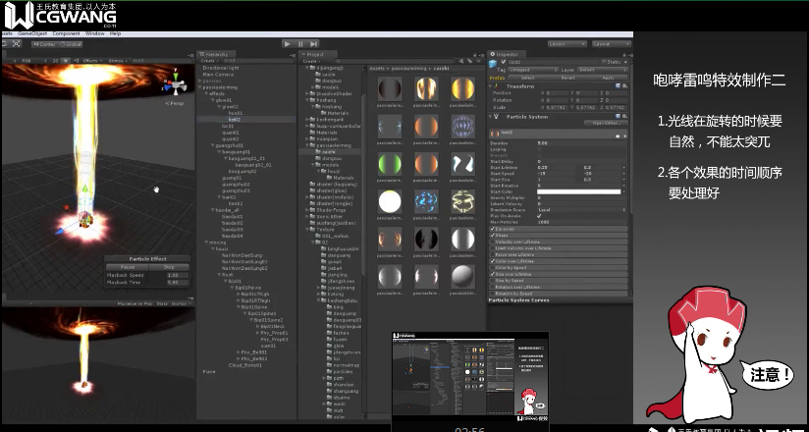The height and width of the screenshot is (432, 809).
Task: Toggle the Global coordinate space button
Action: tap(70, 44)
